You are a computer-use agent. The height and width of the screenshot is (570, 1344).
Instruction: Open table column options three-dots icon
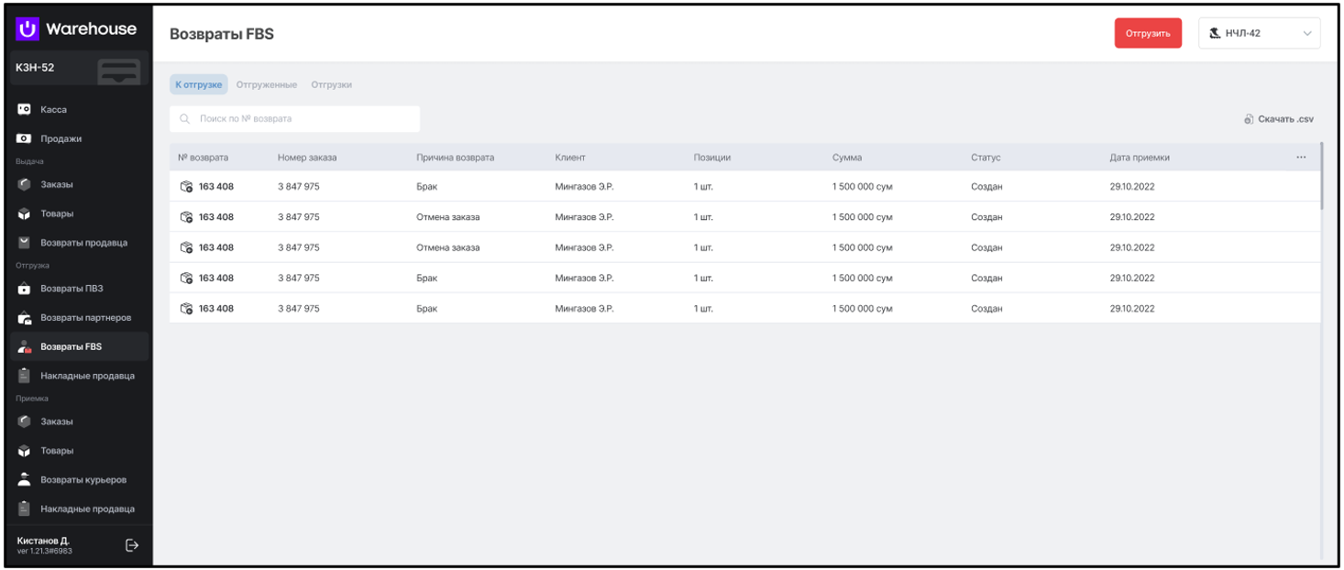point(1301,158)
